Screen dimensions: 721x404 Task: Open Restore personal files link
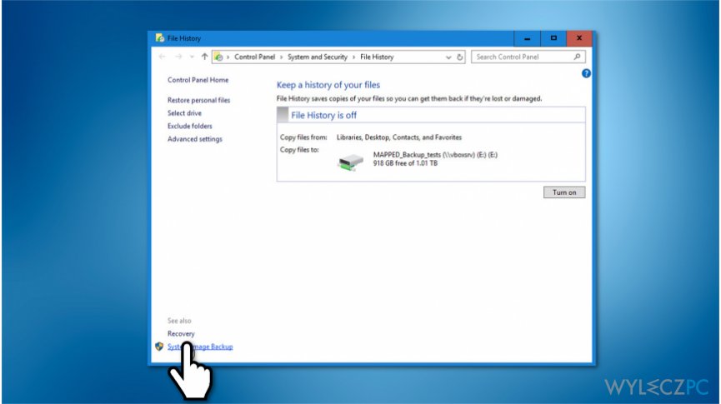[198, 100]
